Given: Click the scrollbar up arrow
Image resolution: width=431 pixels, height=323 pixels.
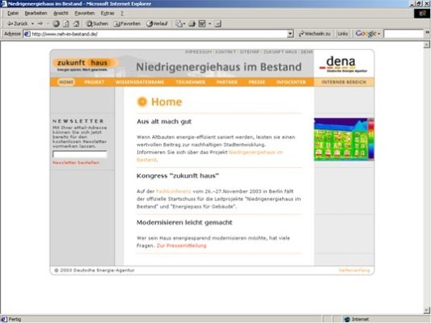Looking at the screenshot, I should click(x=427, y=44).
